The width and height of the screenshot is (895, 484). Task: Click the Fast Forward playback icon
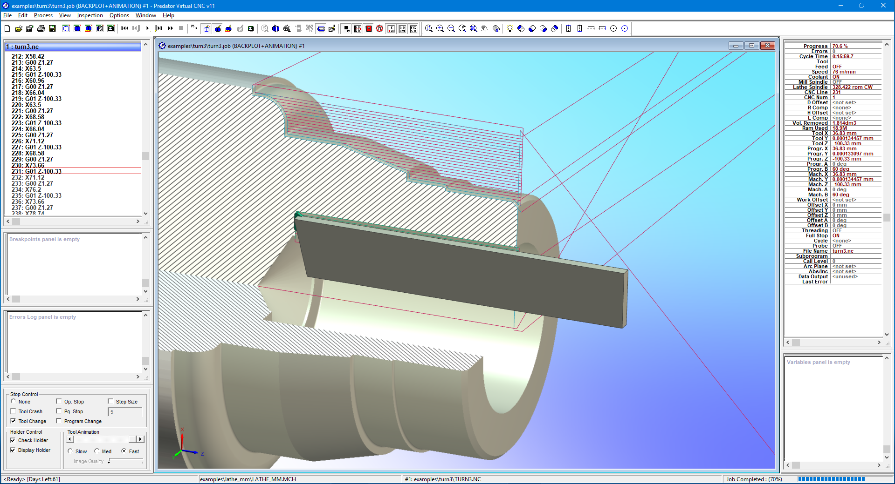pyautogui.click(x=170, y=28)
